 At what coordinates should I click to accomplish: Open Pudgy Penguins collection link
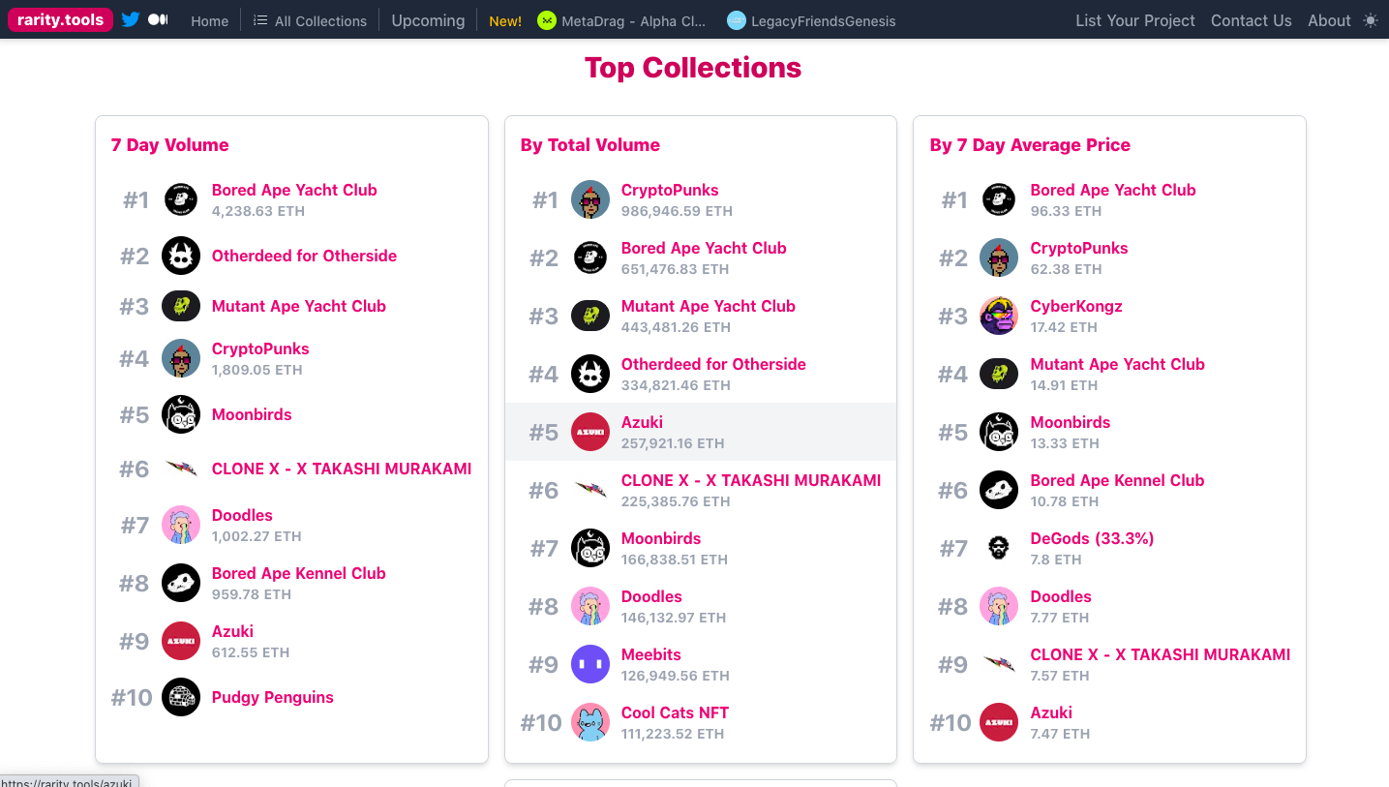coord(273,697)
